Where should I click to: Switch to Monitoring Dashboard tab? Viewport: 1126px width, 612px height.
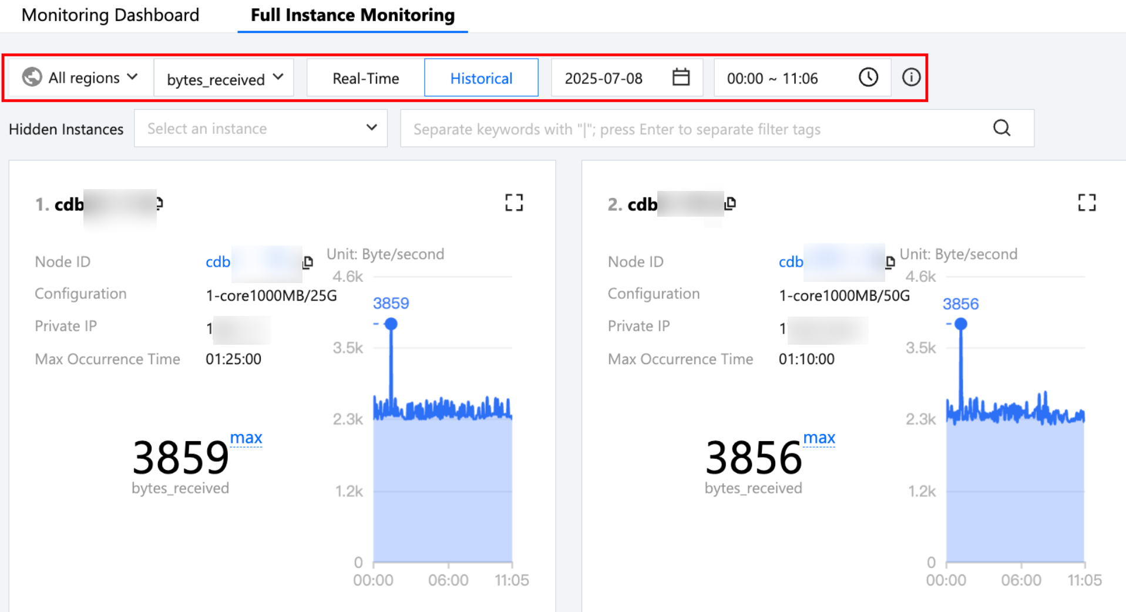tap(110, 15)
